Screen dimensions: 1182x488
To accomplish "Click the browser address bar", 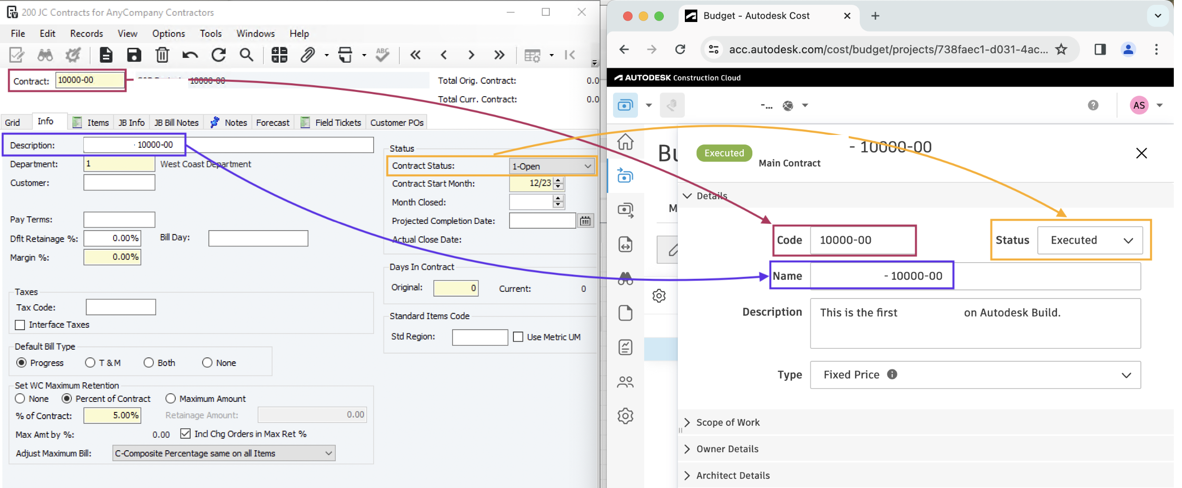I will coord(888,49).
